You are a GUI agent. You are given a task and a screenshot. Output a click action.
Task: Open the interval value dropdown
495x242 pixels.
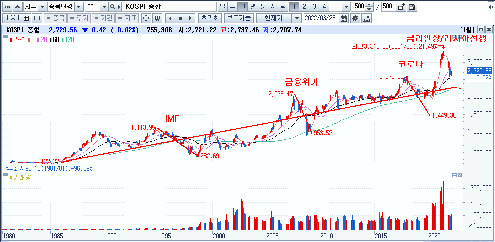coord(346,6)
